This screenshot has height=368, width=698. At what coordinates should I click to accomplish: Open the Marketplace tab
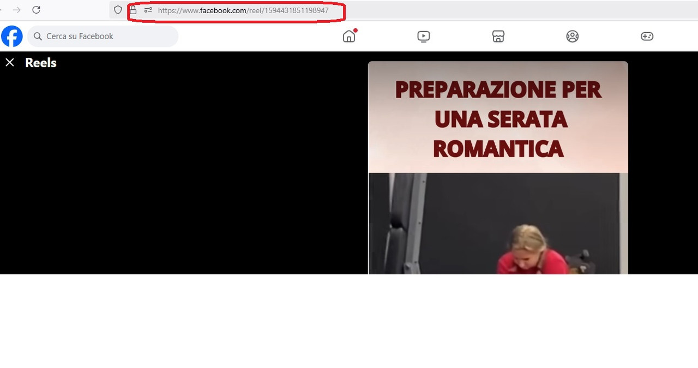coord(498,36)
